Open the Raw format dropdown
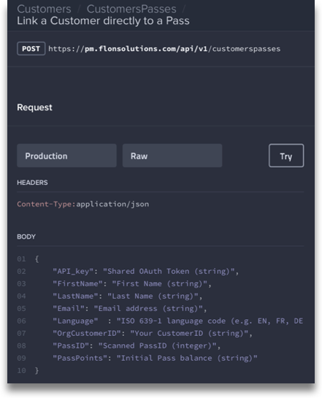 [172, 156]
